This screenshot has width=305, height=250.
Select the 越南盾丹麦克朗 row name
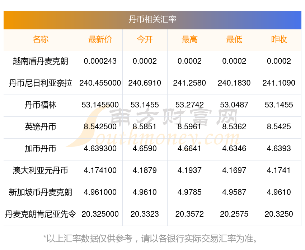click(41, 61)
